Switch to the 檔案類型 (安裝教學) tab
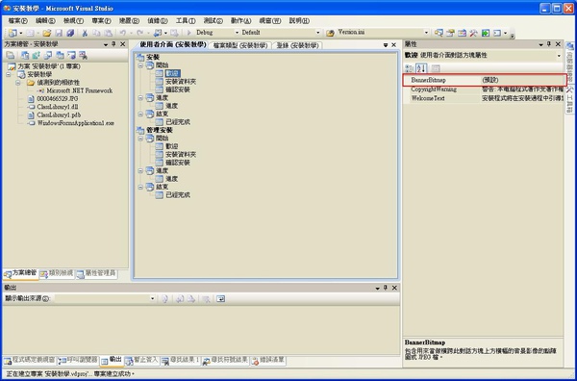This screenshot has width=577, height=381. click(240, 45)
